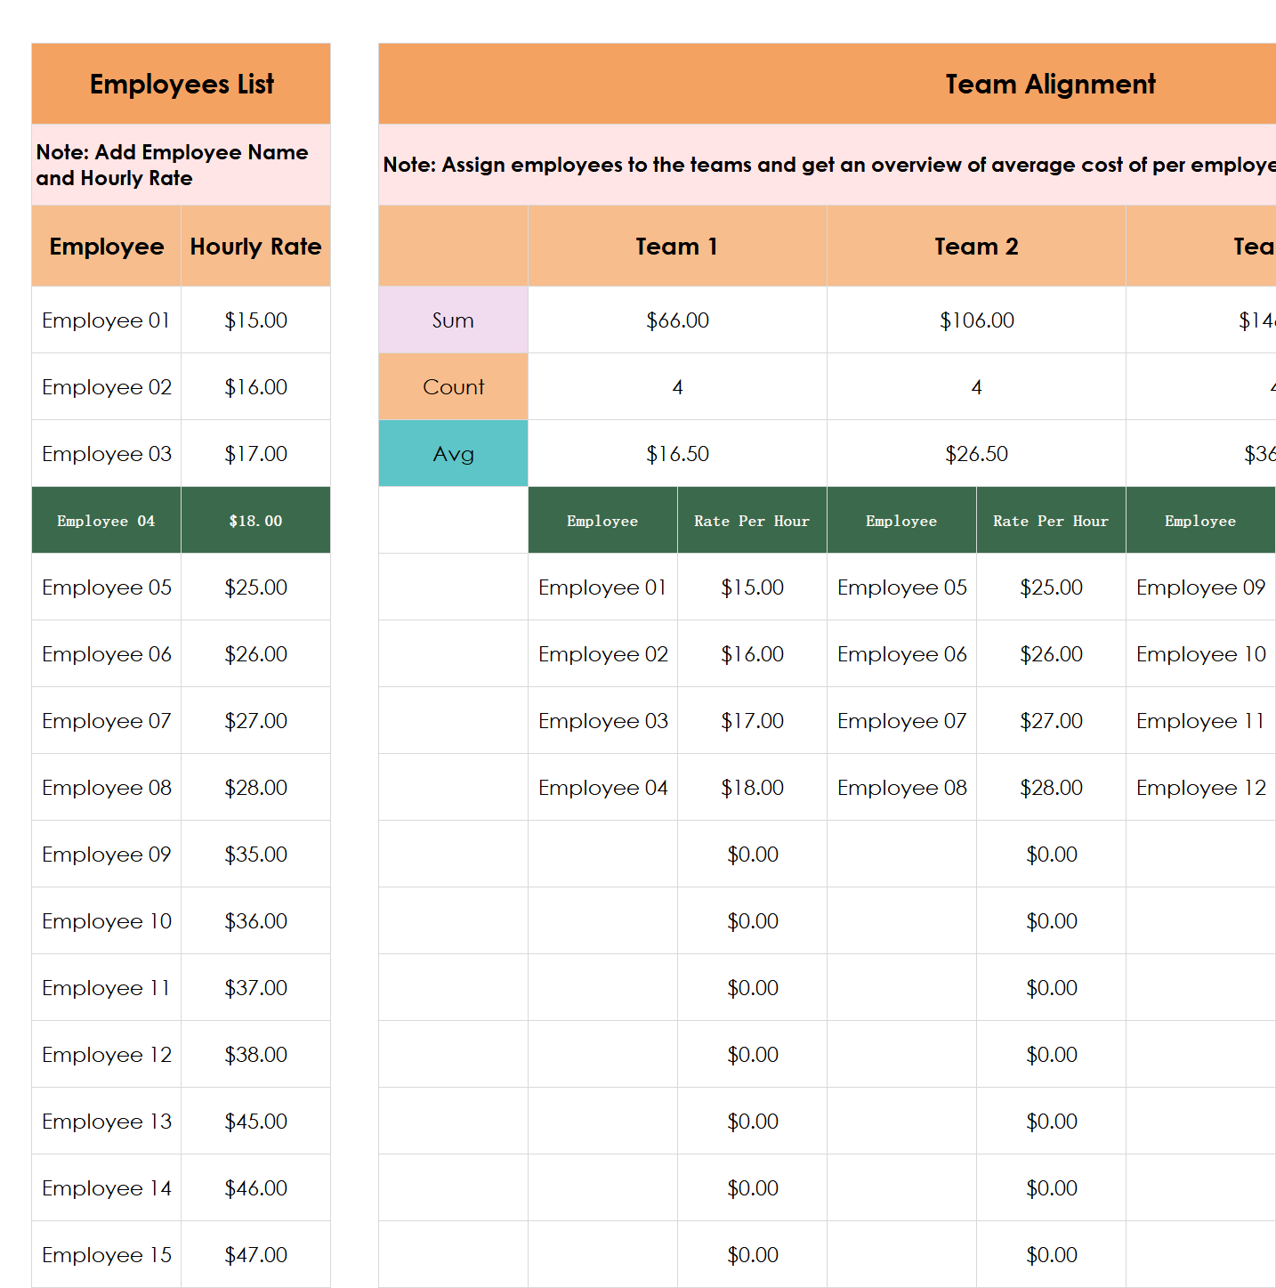Select Employee 04 in Team 1 list

pos(602,788)
